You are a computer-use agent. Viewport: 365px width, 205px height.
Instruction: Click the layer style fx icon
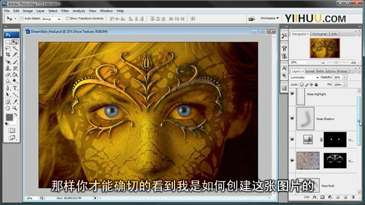(x=314, y=197)
